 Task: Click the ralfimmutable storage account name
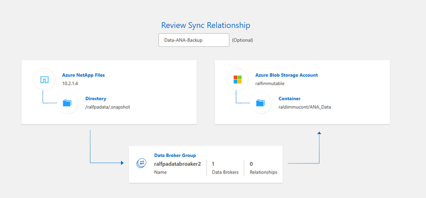[x=269, y=84]
